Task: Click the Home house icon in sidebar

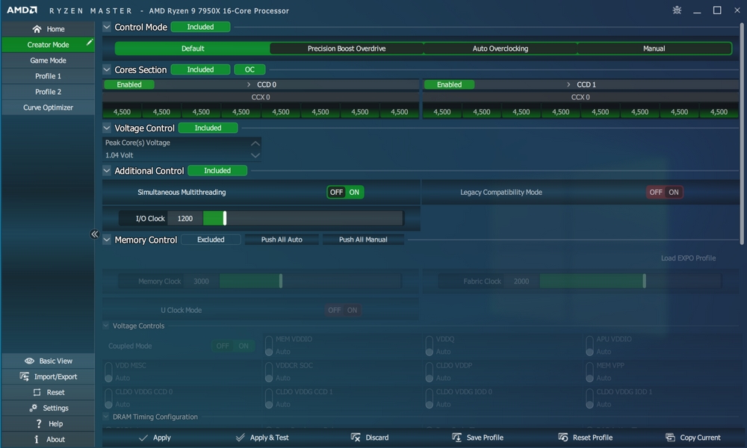Action: point(37,29)
